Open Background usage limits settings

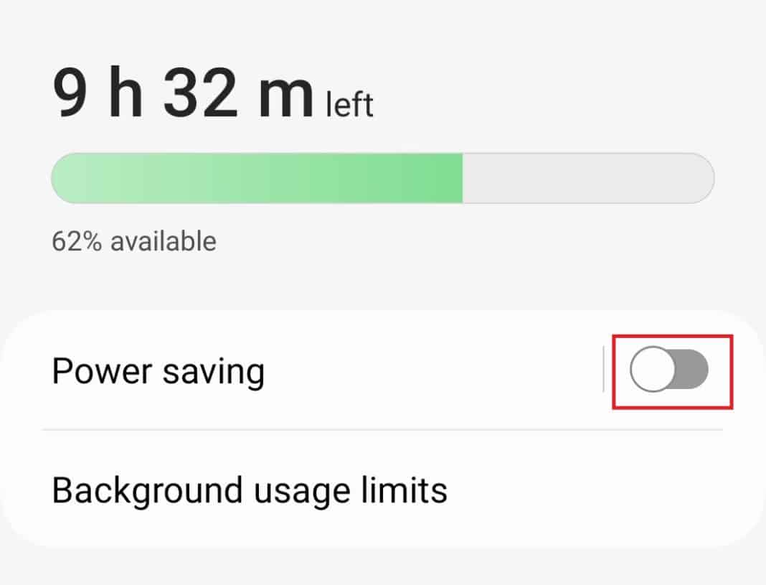249,490
